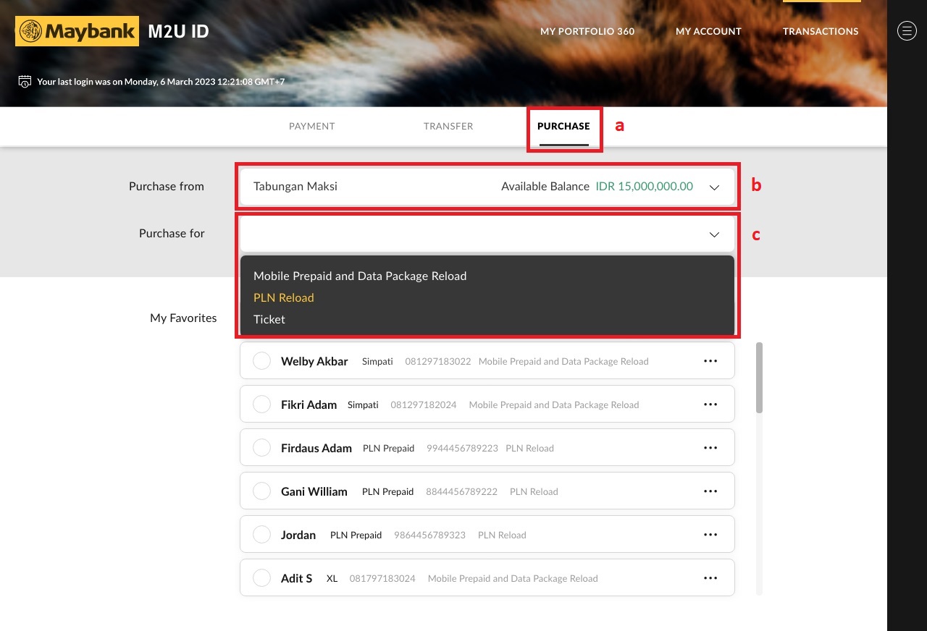Click Welby Akbar's number 081297183022
The width and height of the screenshot is (927, 631).
pyautogui.click(x=438, y=361)
